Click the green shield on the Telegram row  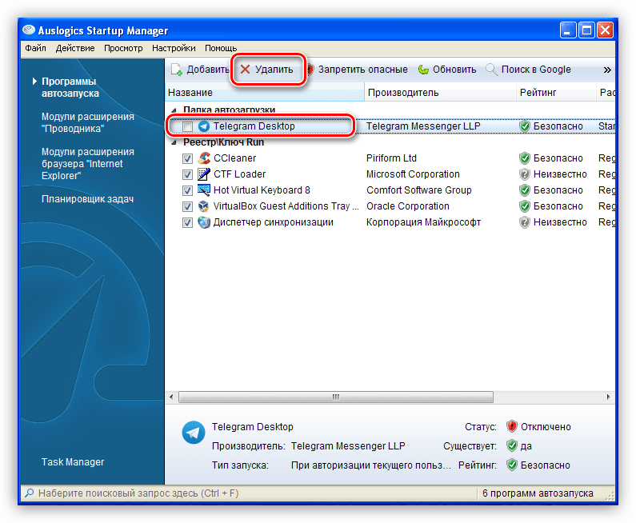tap(525, 126)
